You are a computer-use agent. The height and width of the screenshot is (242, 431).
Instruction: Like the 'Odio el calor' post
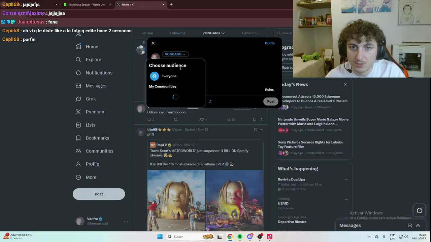pyautogui.click(x=203, y=119)
